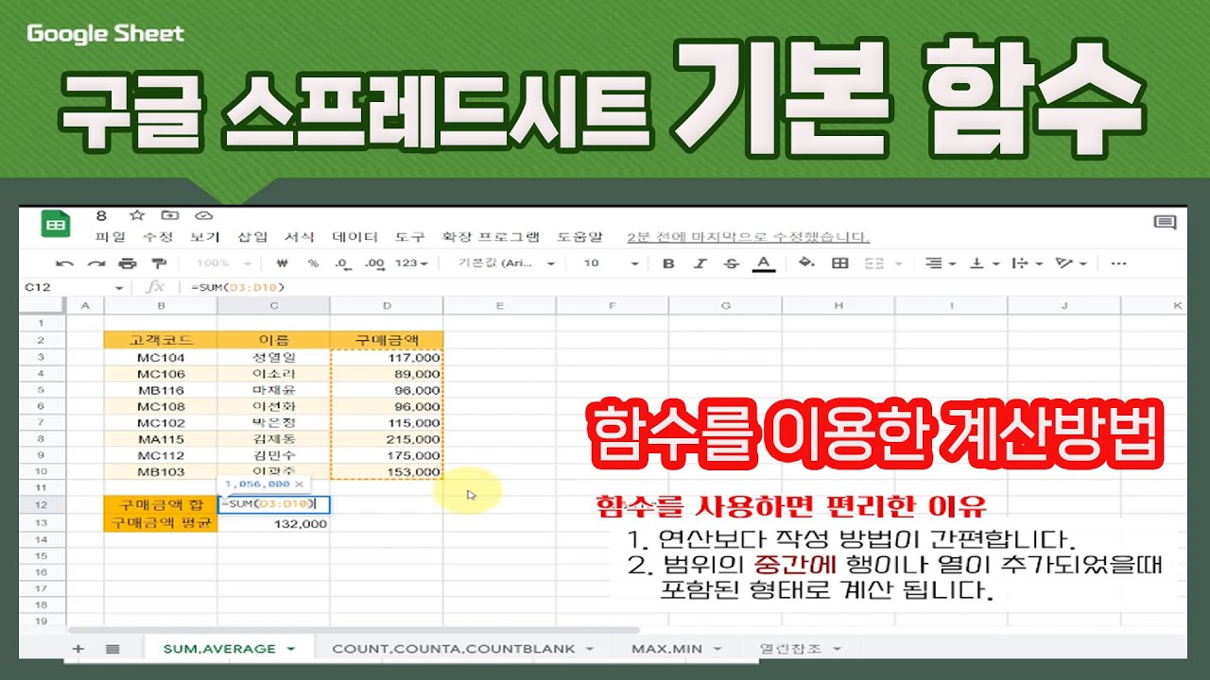Screen dimensions: 1210x680
Task: Toggle bold formatting
Action: point(668,263)
